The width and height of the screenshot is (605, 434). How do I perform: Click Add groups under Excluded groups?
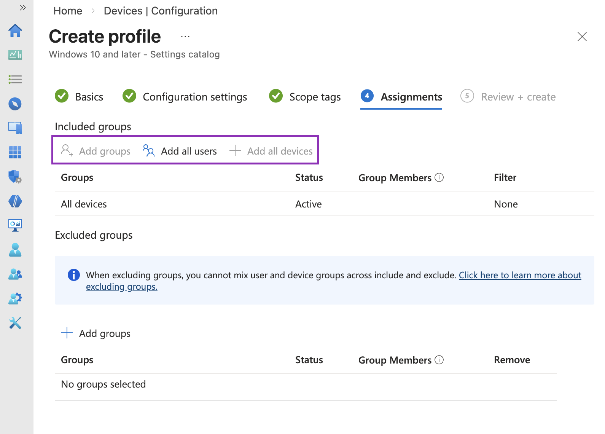[96, 333]
